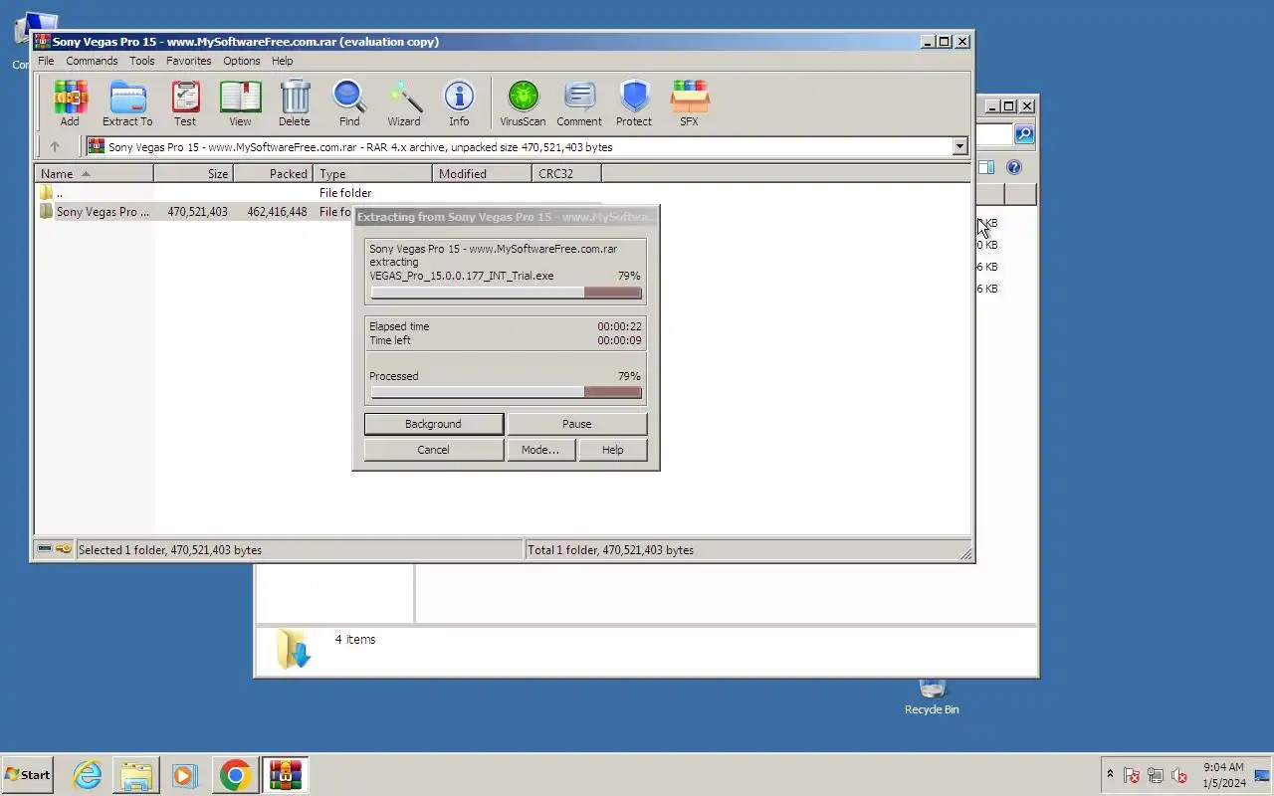1274x796 pixels.
Task: Click the Extract To toolbar icon
Action: pos(127,103)
